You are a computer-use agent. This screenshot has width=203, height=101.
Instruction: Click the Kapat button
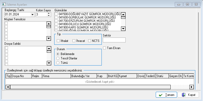[x=188, y=95]
